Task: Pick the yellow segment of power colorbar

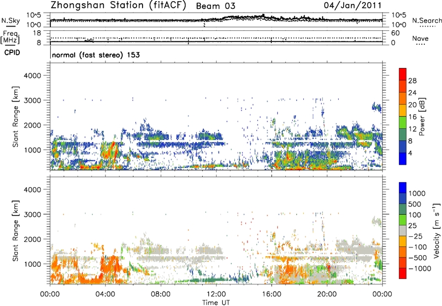Action: click(403, 110)
